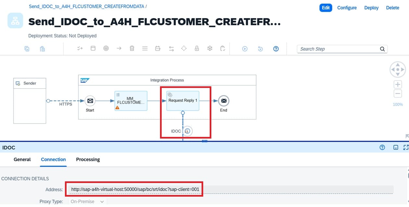Screen dimensions: 409x207
Task: Open the Proxy Type dropdown
Action: click(88, 201)
